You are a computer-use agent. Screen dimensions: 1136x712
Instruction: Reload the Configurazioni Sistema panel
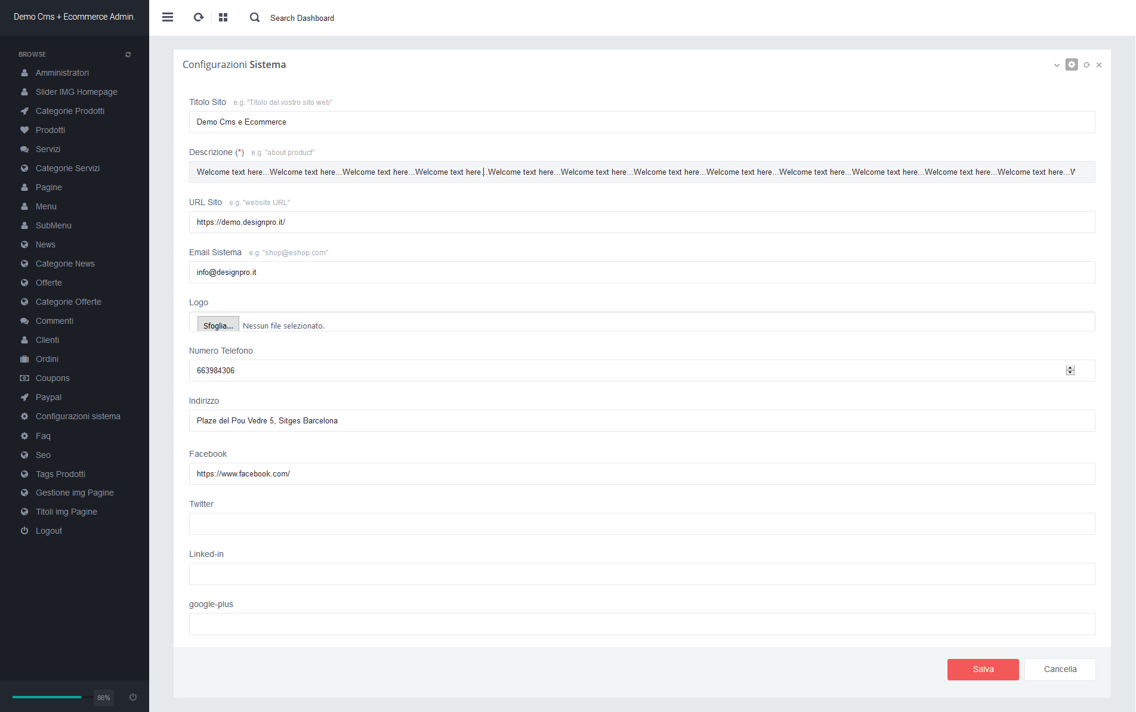point(1086,65)
